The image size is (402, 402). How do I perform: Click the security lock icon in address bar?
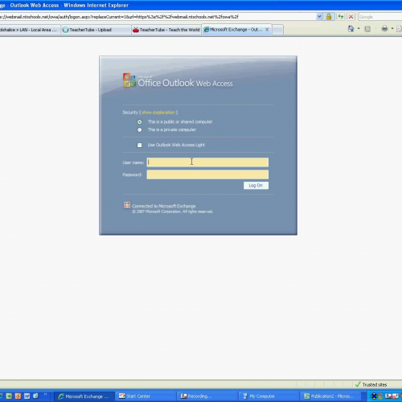[329, 17]
